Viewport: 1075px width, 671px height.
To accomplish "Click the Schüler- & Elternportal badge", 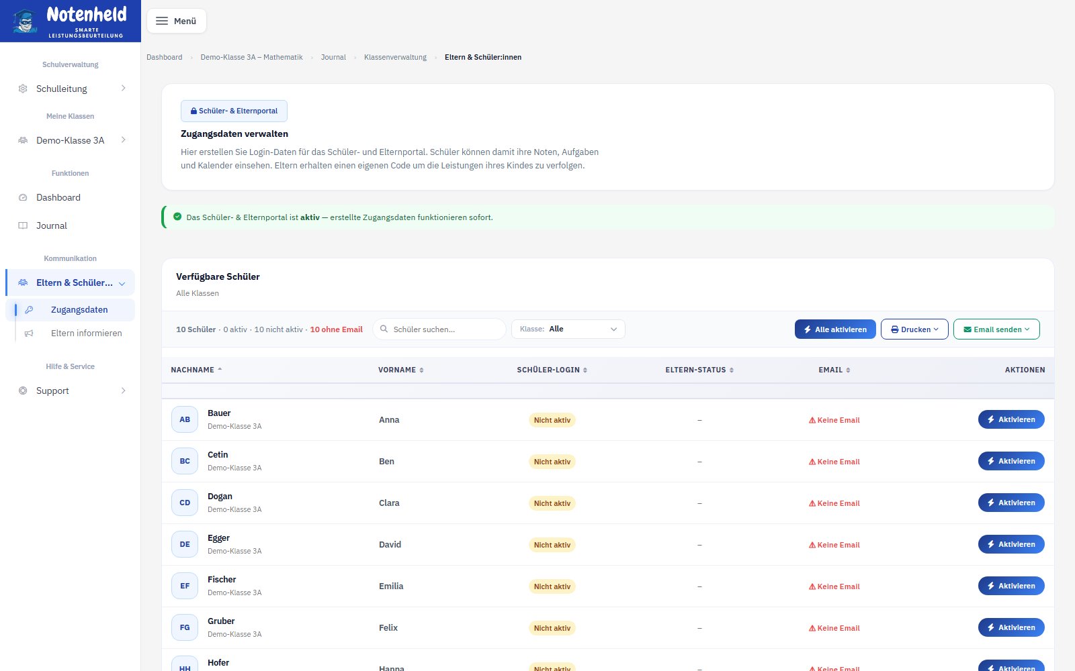I will pos(234,111).
